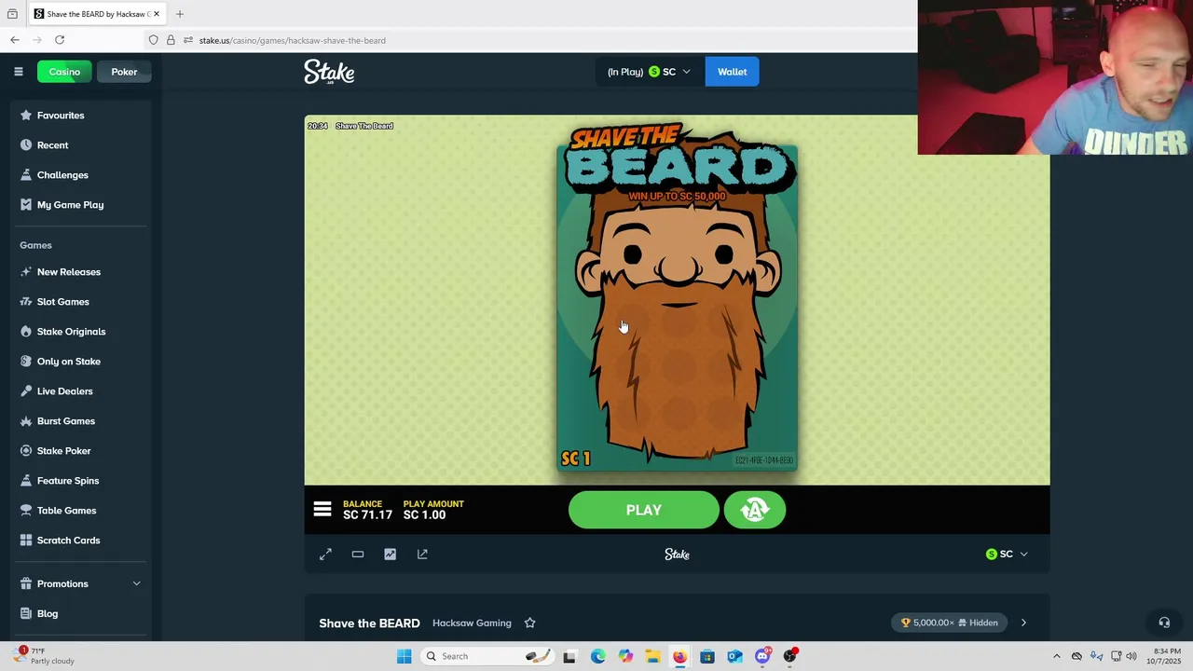The height and width of the screenshot is (671, 1193).
Task: Open My Game Play in sidebar
Action: click(80, 205)
